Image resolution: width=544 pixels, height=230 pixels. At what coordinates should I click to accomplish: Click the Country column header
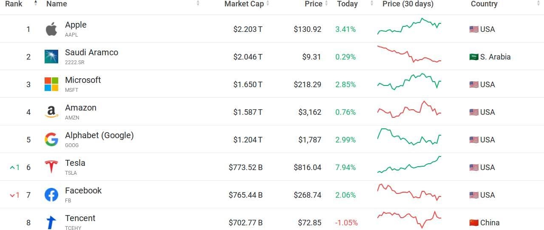click(x=484, y=4)
